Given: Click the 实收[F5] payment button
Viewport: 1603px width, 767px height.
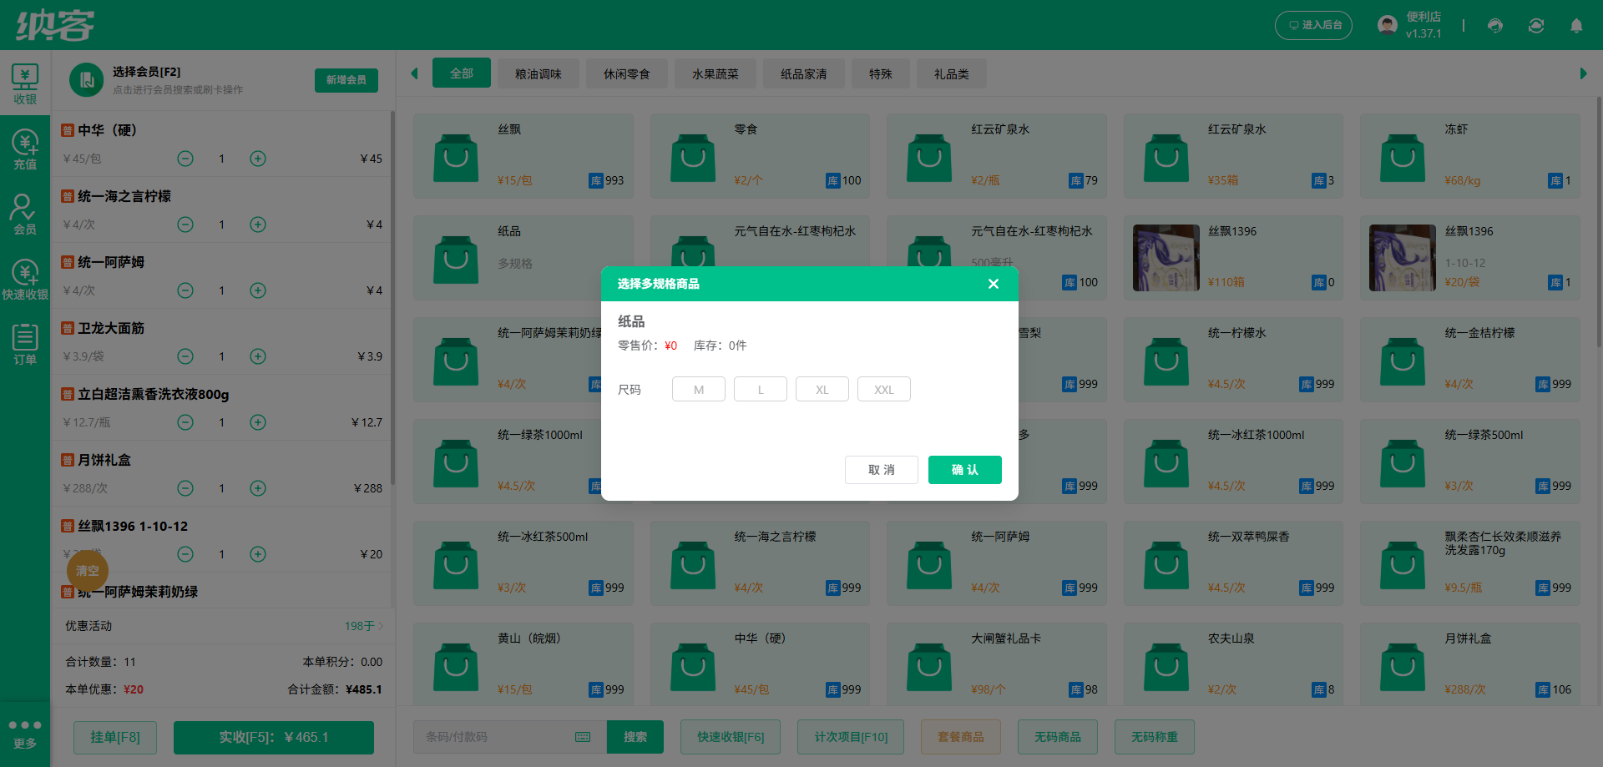Looking at the screenshot, I should coord(274,738).
